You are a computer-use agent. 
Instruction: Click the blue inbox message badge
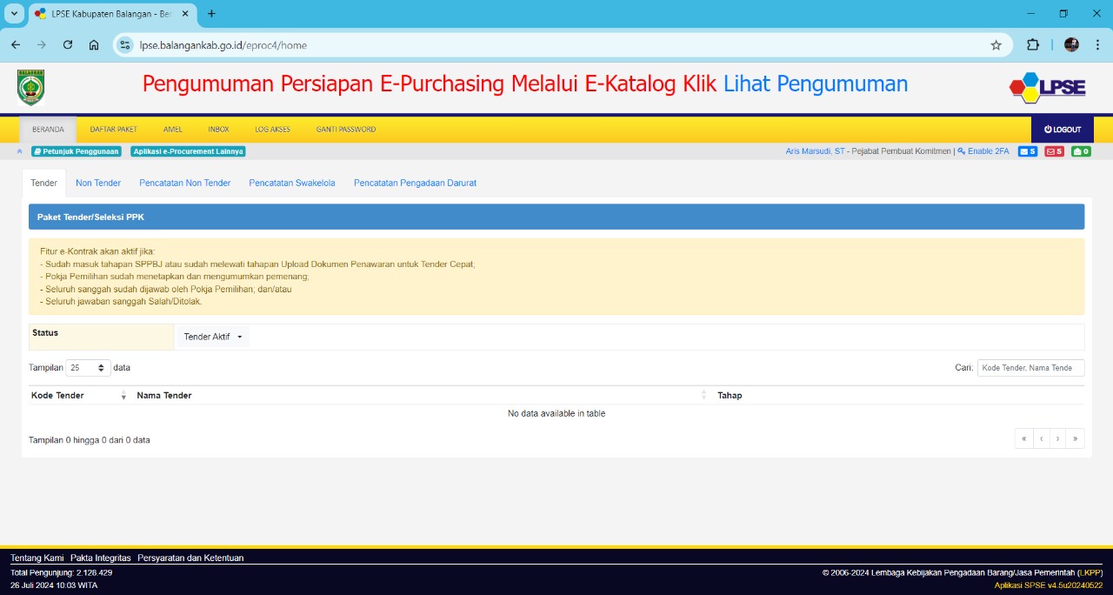pos(1027,151)
